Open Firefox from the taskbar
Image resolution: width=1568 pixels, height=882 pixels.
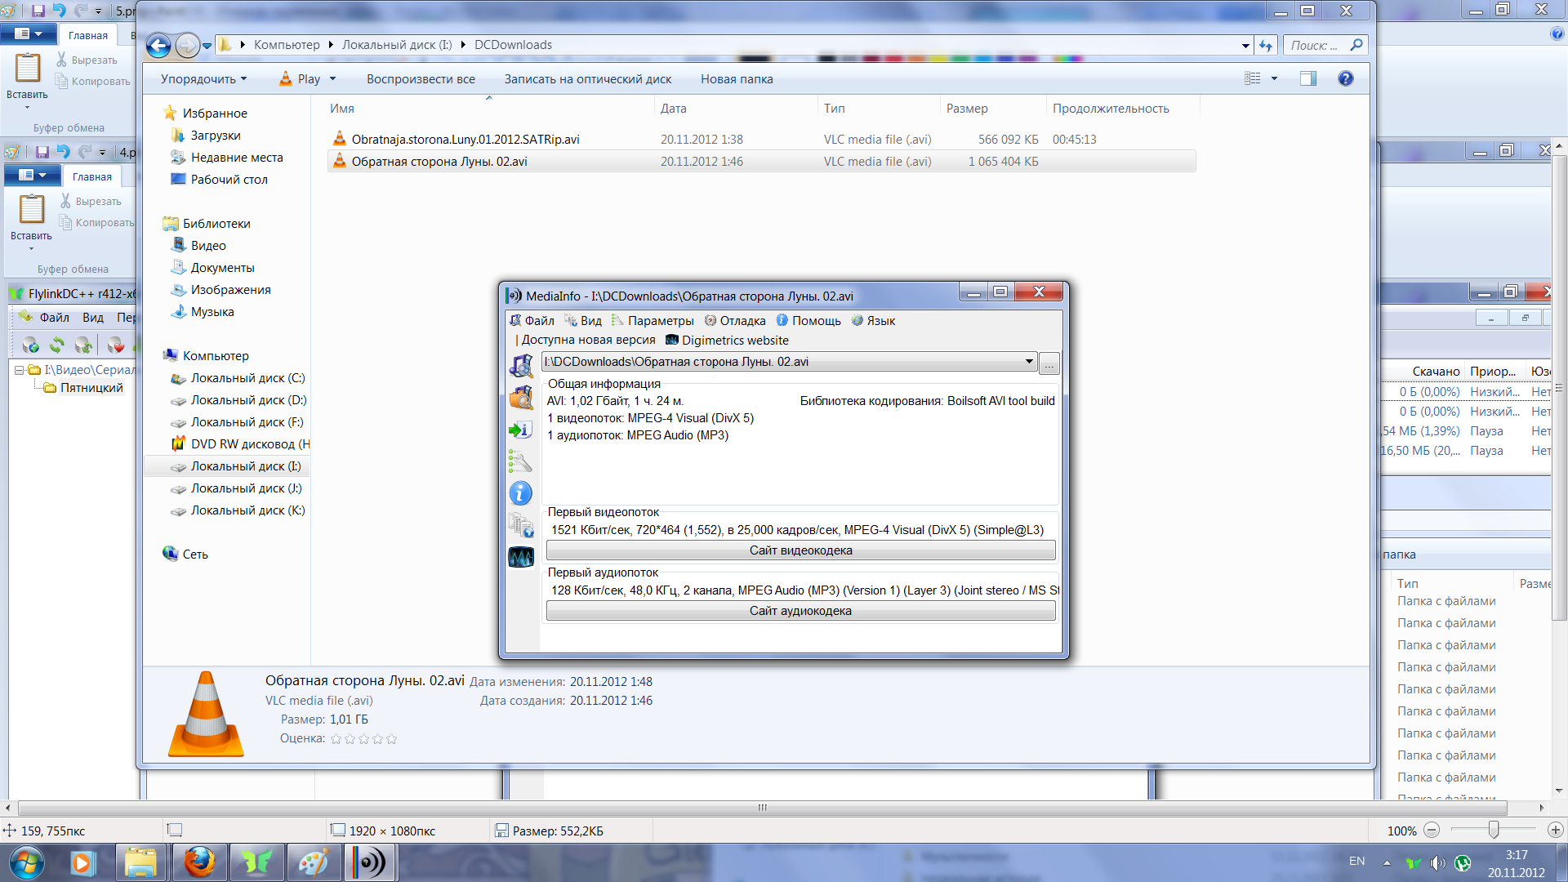[x=199, y=862]
